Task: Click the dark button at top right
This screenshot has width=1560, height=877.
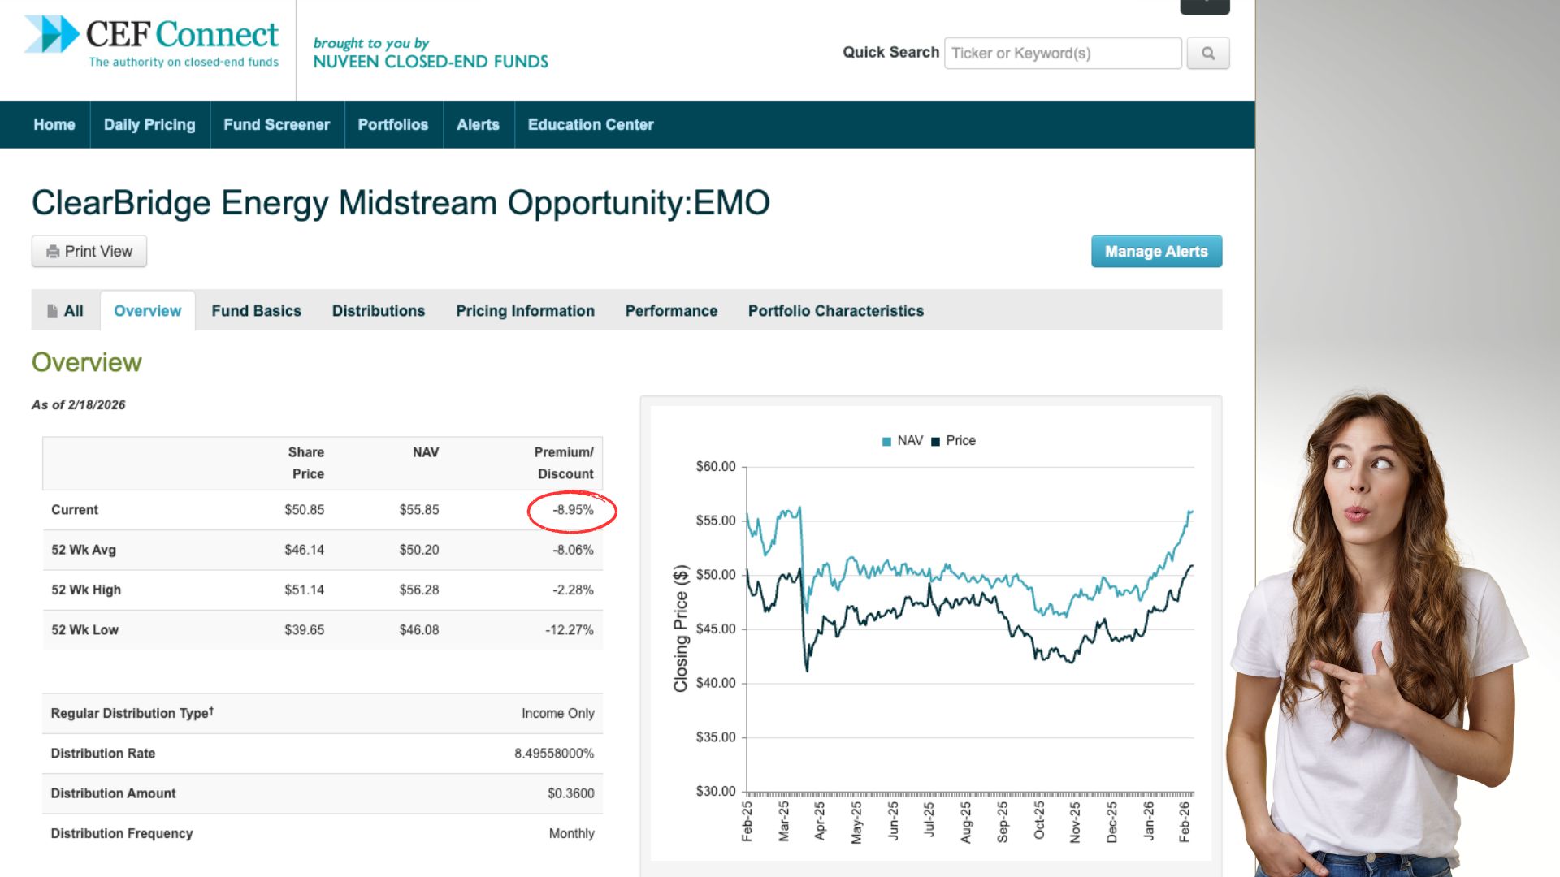Action: (x=1204, y=6)
